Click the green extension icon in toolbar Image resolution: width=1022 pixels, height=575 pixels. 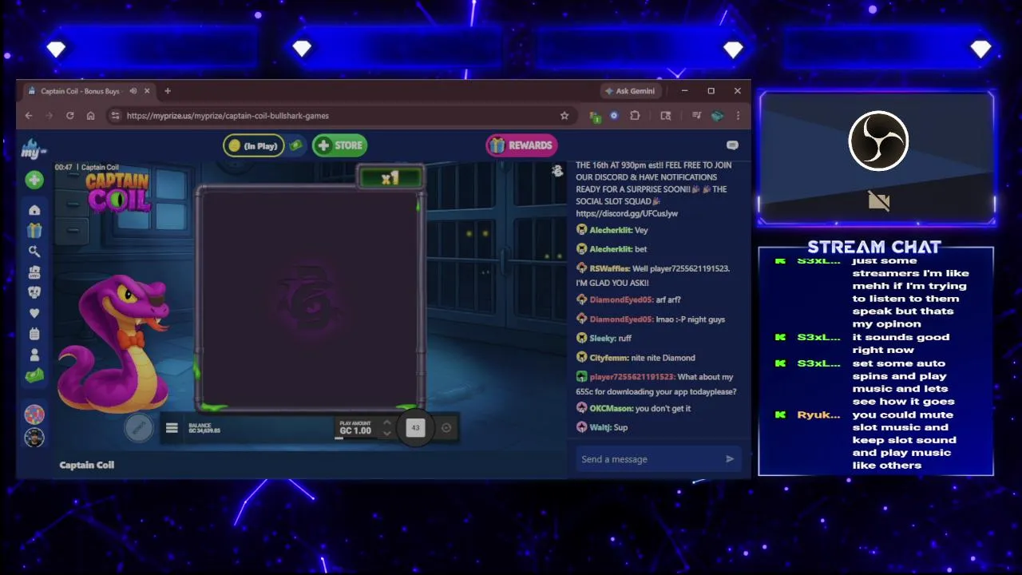(595, 117)
